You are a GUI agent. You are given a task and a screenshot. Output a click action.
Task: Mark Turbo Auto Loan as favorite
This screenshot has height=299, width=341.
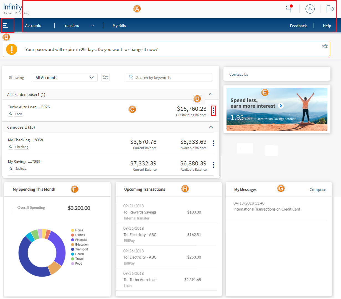11,114
